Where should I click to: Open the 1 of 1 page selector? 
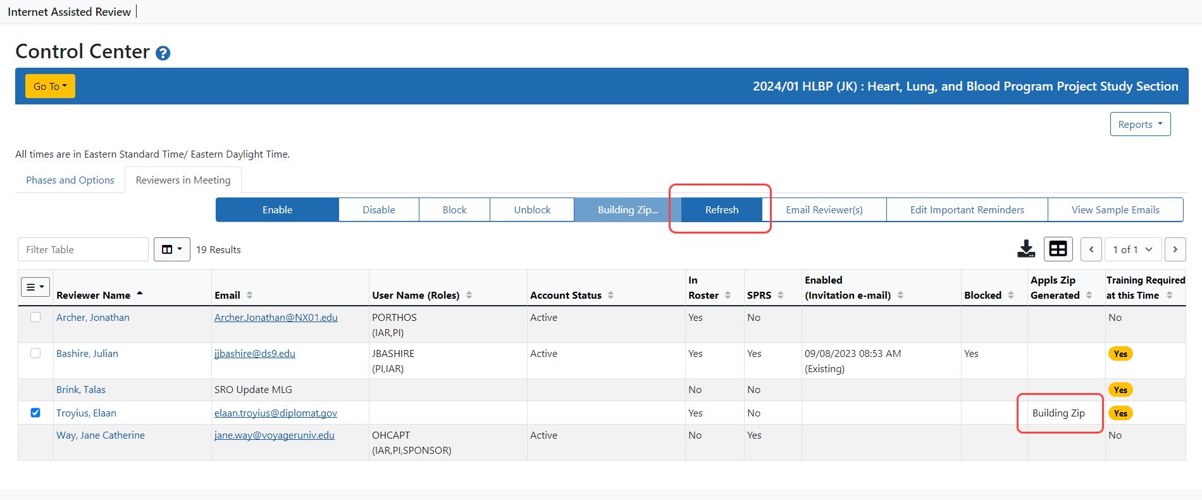pos(1132,249)
